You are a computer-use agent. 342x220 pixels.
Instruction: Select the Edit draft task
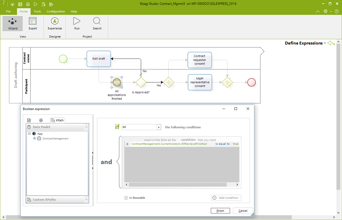click(x=99, y=59)
